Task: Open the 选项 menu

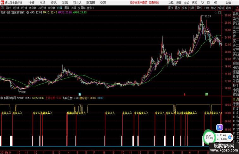Action: (x=194, y=3)
